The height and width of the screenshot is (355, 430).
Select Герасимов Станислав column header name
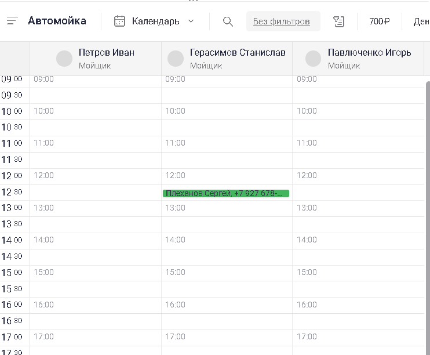click(238, 53)
